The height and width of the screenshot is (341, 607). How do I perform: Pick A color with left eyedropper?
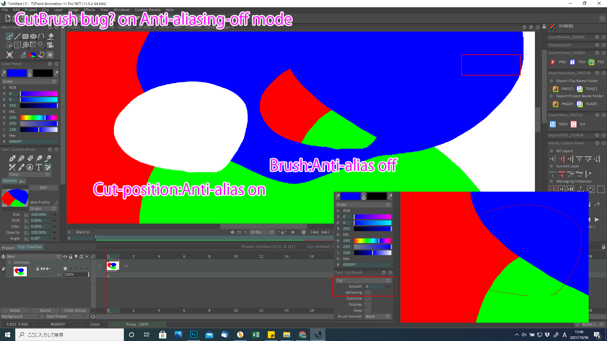coord(4,73)
